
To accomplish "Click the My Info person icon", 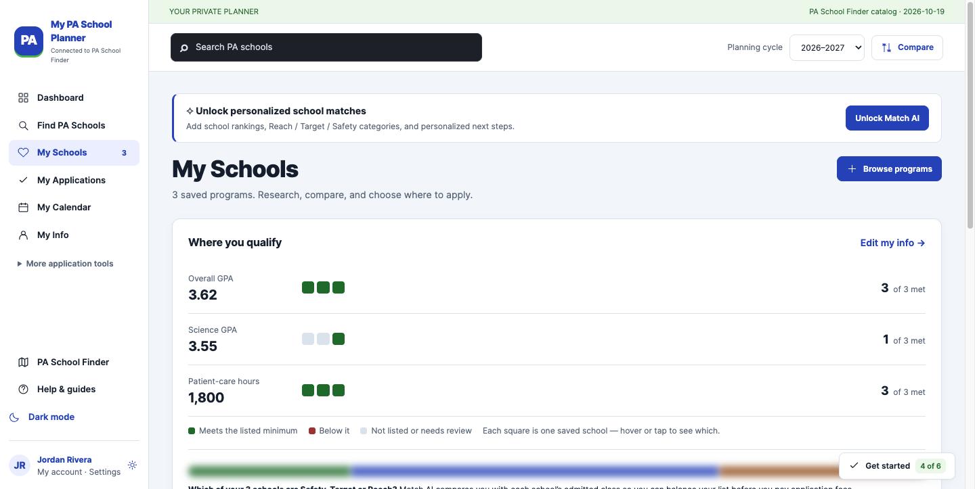I will (x=23, y=235).
